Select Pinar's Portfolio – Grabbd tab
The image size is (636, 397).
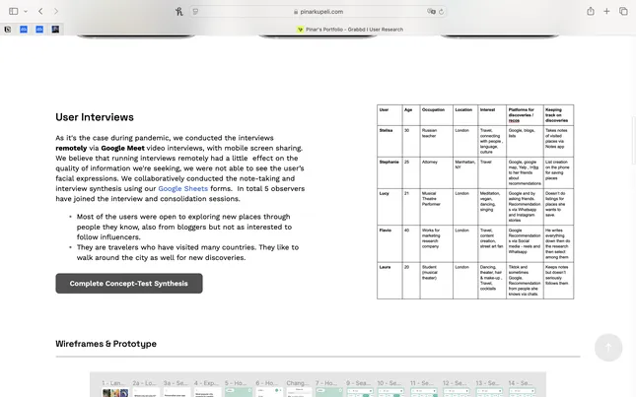350,30
